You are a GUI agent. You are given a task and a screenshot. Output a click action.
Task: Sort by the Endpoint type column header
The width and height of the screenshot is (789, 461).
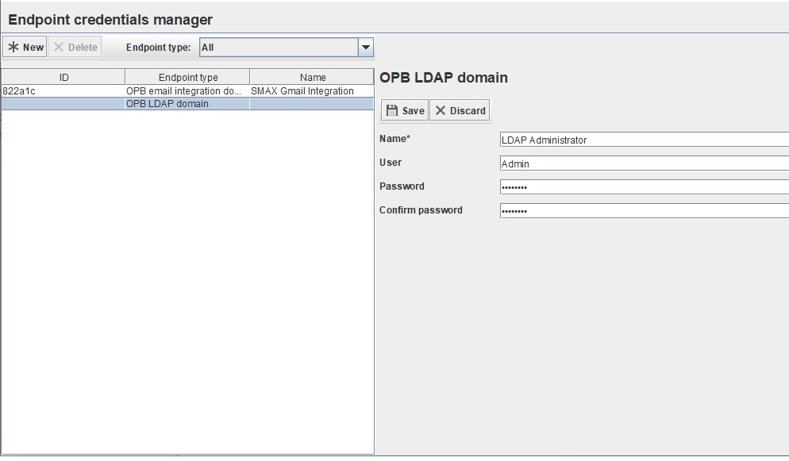pyautogui.click(x=187, y=76)
